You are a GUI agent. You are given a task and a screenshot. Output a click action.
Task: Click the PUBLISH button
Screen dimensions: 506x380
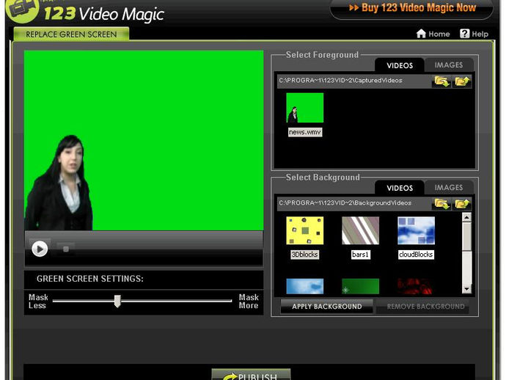[251, 375]
